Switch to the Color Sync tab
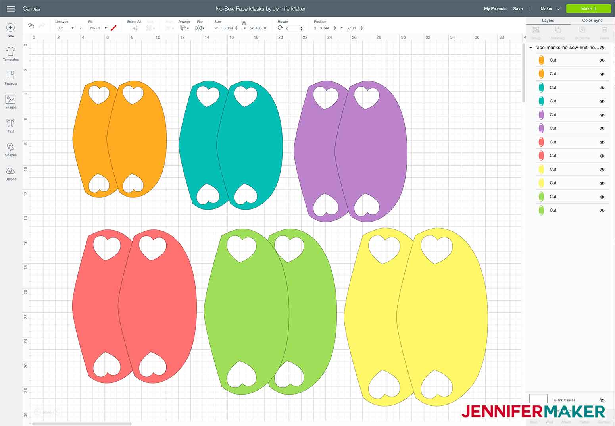The image size is (615, 426). coord(592,20)
